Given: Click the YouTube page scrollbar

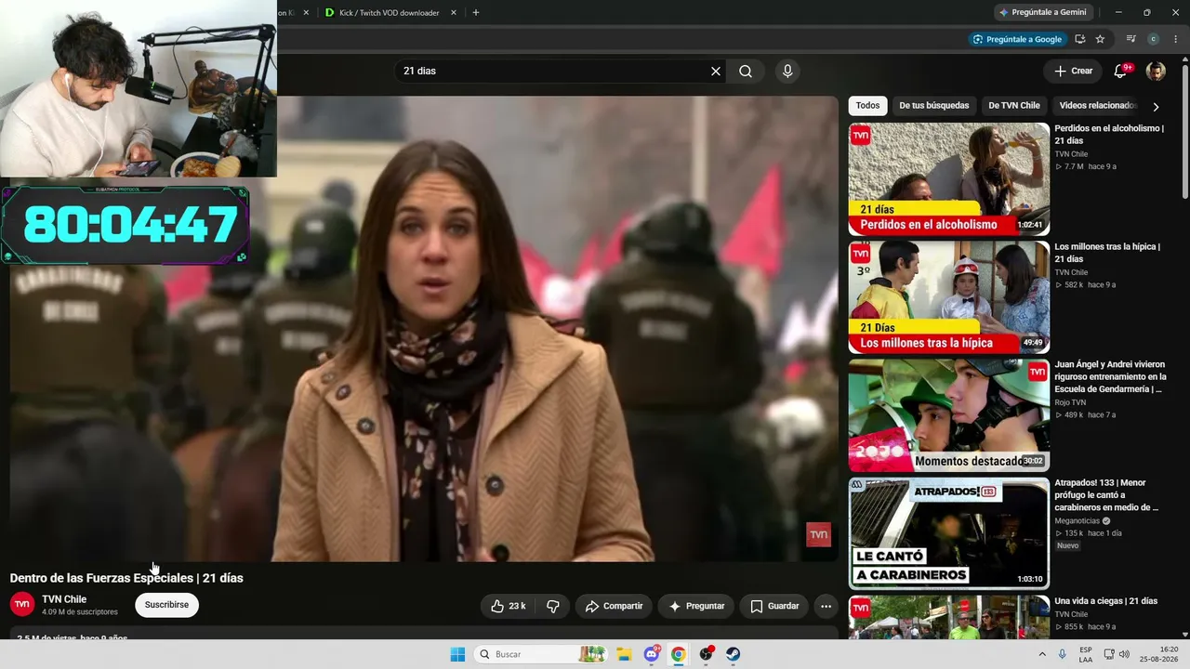Looking at the screenshot, I should coord(1185,130).
